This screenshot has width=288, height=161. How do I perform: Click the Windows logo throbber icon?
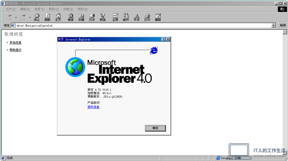click(x=282, y=9)
